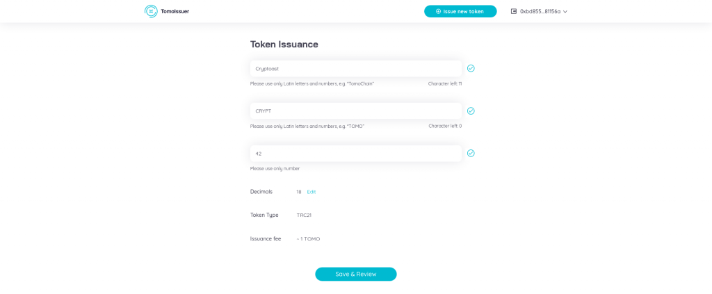
Task: Expand the wallet account chevron arrow
Action: coord(565,12)
